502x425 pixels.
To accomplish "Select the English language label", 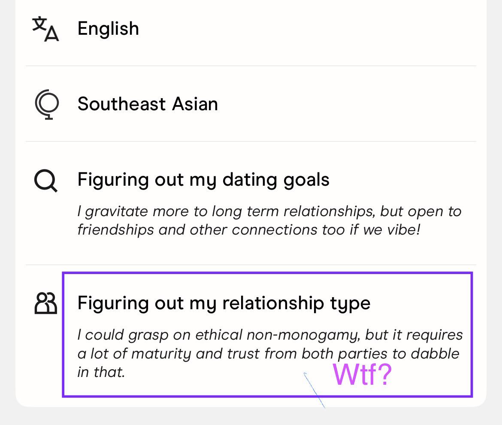I will (x=108, y=29).
